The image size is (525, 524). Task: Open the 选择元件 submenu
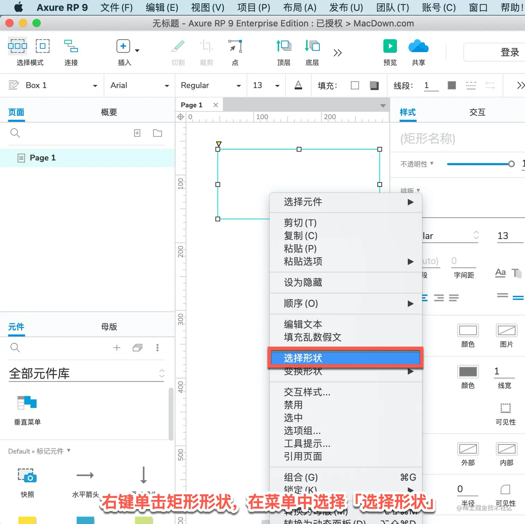[x=346, y=202]
